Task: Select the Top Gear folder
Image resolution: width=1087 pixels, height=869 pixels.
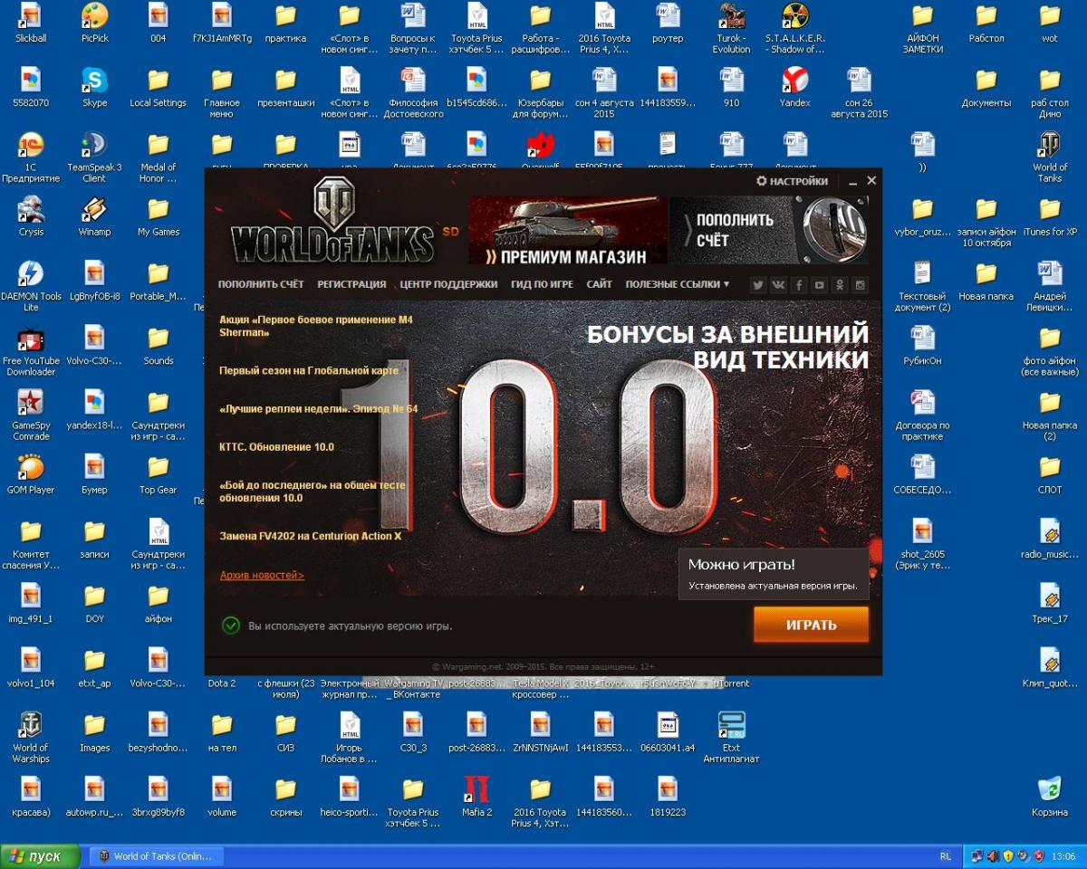Action: click(159, 473)
